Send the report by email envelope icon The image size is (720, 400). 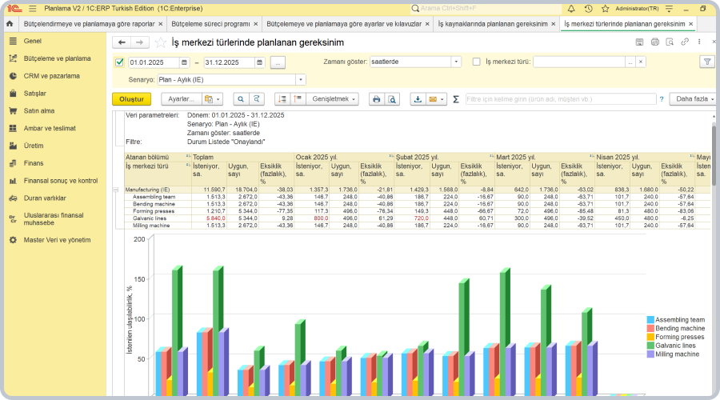(x=433, y=98)
